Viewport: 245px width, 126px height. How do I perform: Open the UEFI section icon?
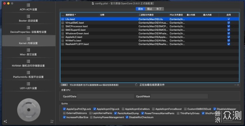tap(28, 84)
